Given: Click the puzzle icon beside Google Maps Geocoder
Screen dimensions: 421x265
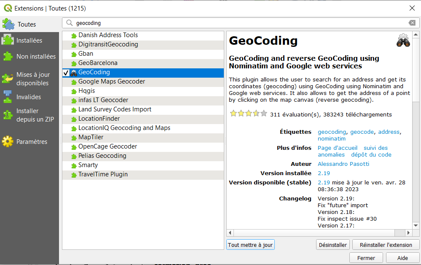Looking at the screenshot, I should 74,82.
